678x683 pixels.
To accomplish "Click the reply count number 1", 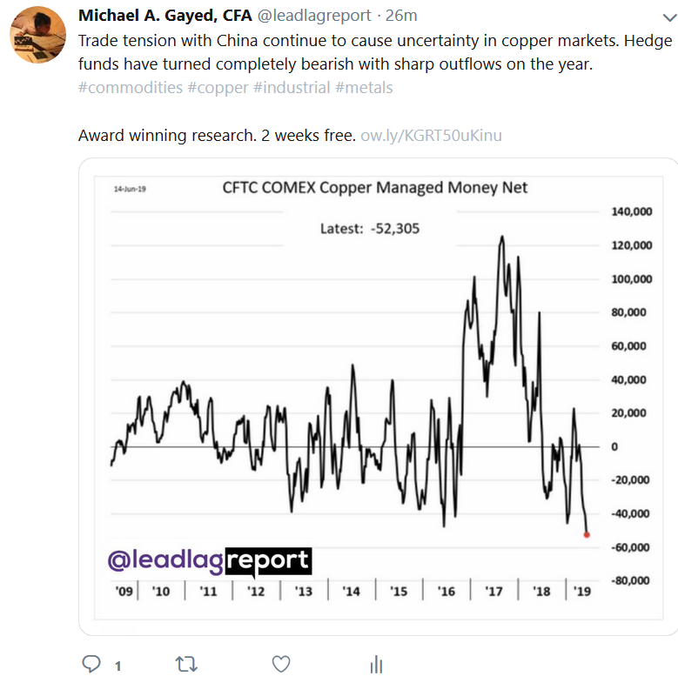I will [117, 666].
